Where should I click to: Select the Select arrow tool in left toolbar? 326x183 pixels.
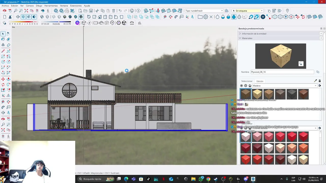pyautogui.click(x=3, y=34)
